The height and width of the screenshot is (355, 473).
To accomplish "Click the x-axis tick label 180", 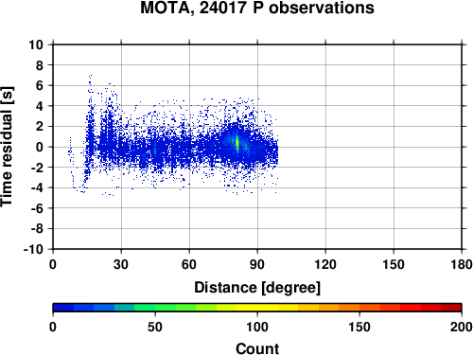I will [461, 264].
